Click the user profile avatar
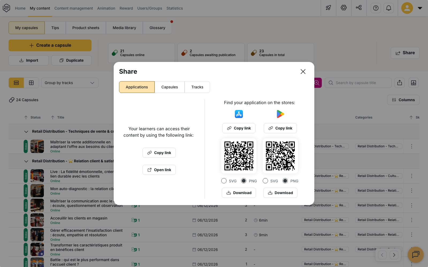 (x=407, y=8)
